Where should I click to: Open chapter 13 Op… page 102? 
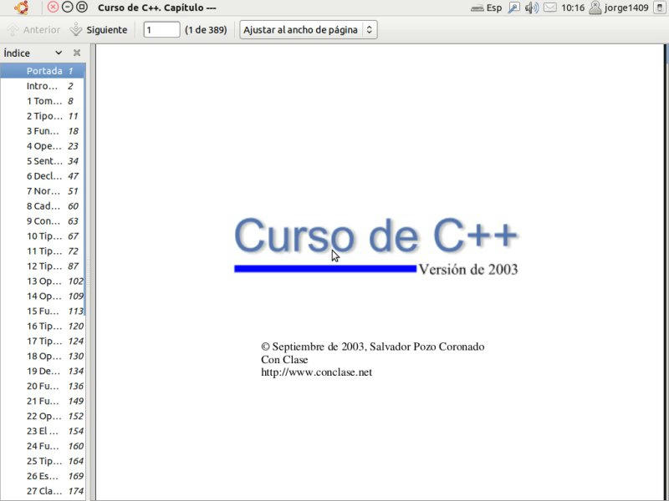pyautogui.click(x=43, y=281)
